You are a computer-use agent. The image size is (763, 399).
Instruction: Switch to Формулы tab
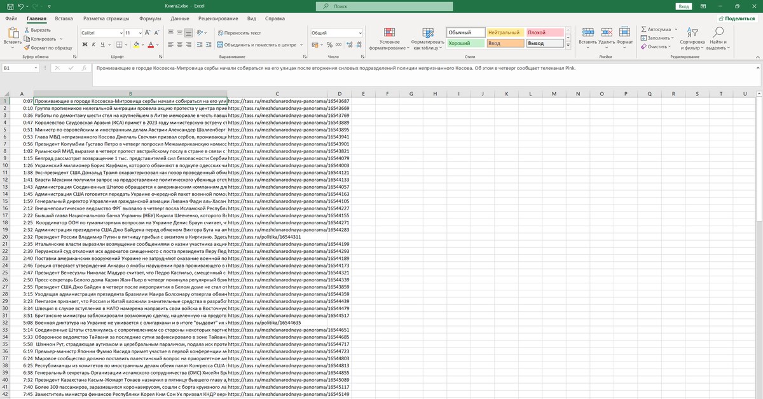tap(150, 18)
